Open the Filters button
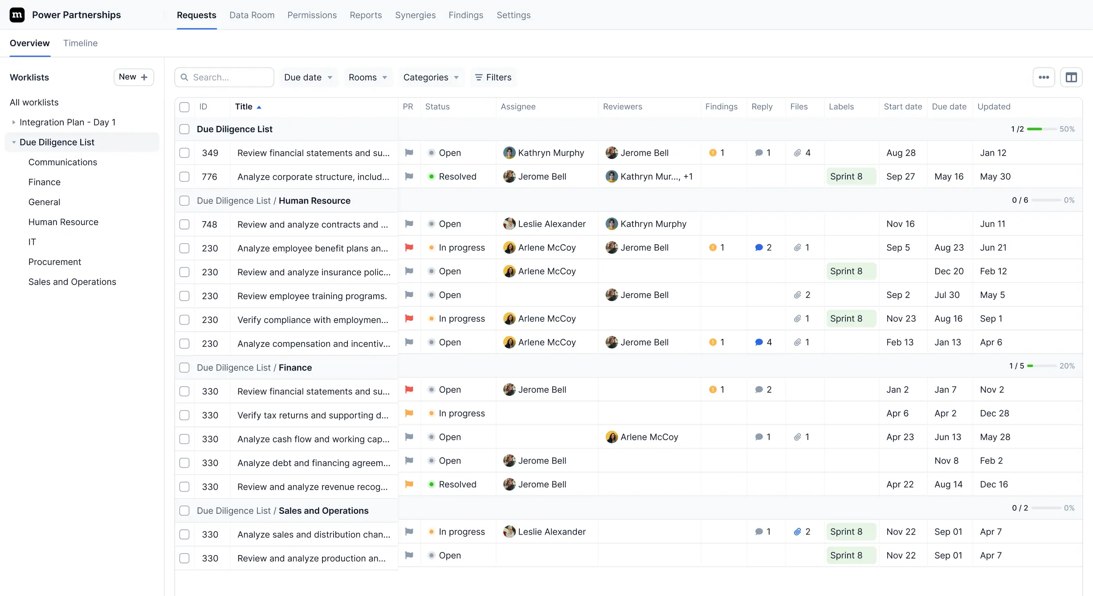The height and width of the screenshot is (596, 1093). coord(493,77)
